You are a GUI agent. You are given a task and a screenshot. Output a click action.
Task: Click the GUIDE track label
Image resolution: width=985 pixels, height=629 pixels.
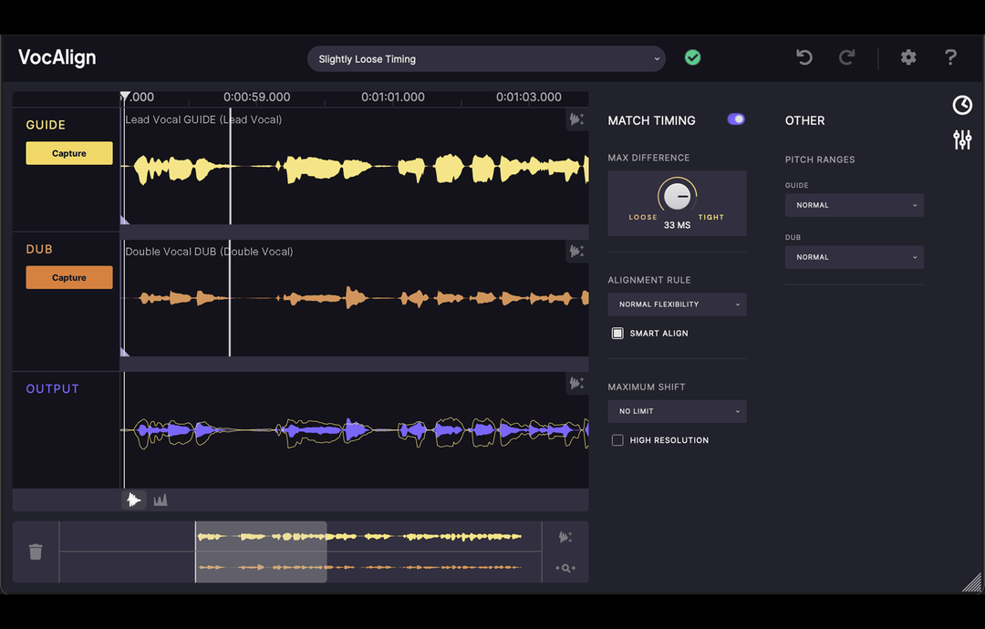tap(46, 125)
